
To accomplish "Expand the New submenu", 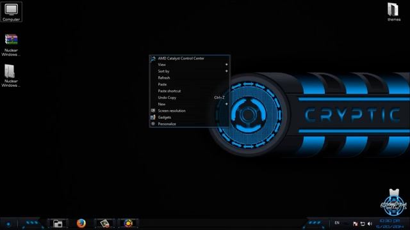I will coord(190,104).
